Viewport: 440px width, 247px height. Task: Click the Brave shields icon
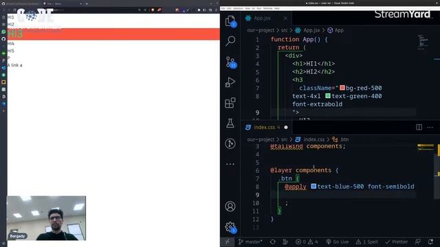click(153, 10)
